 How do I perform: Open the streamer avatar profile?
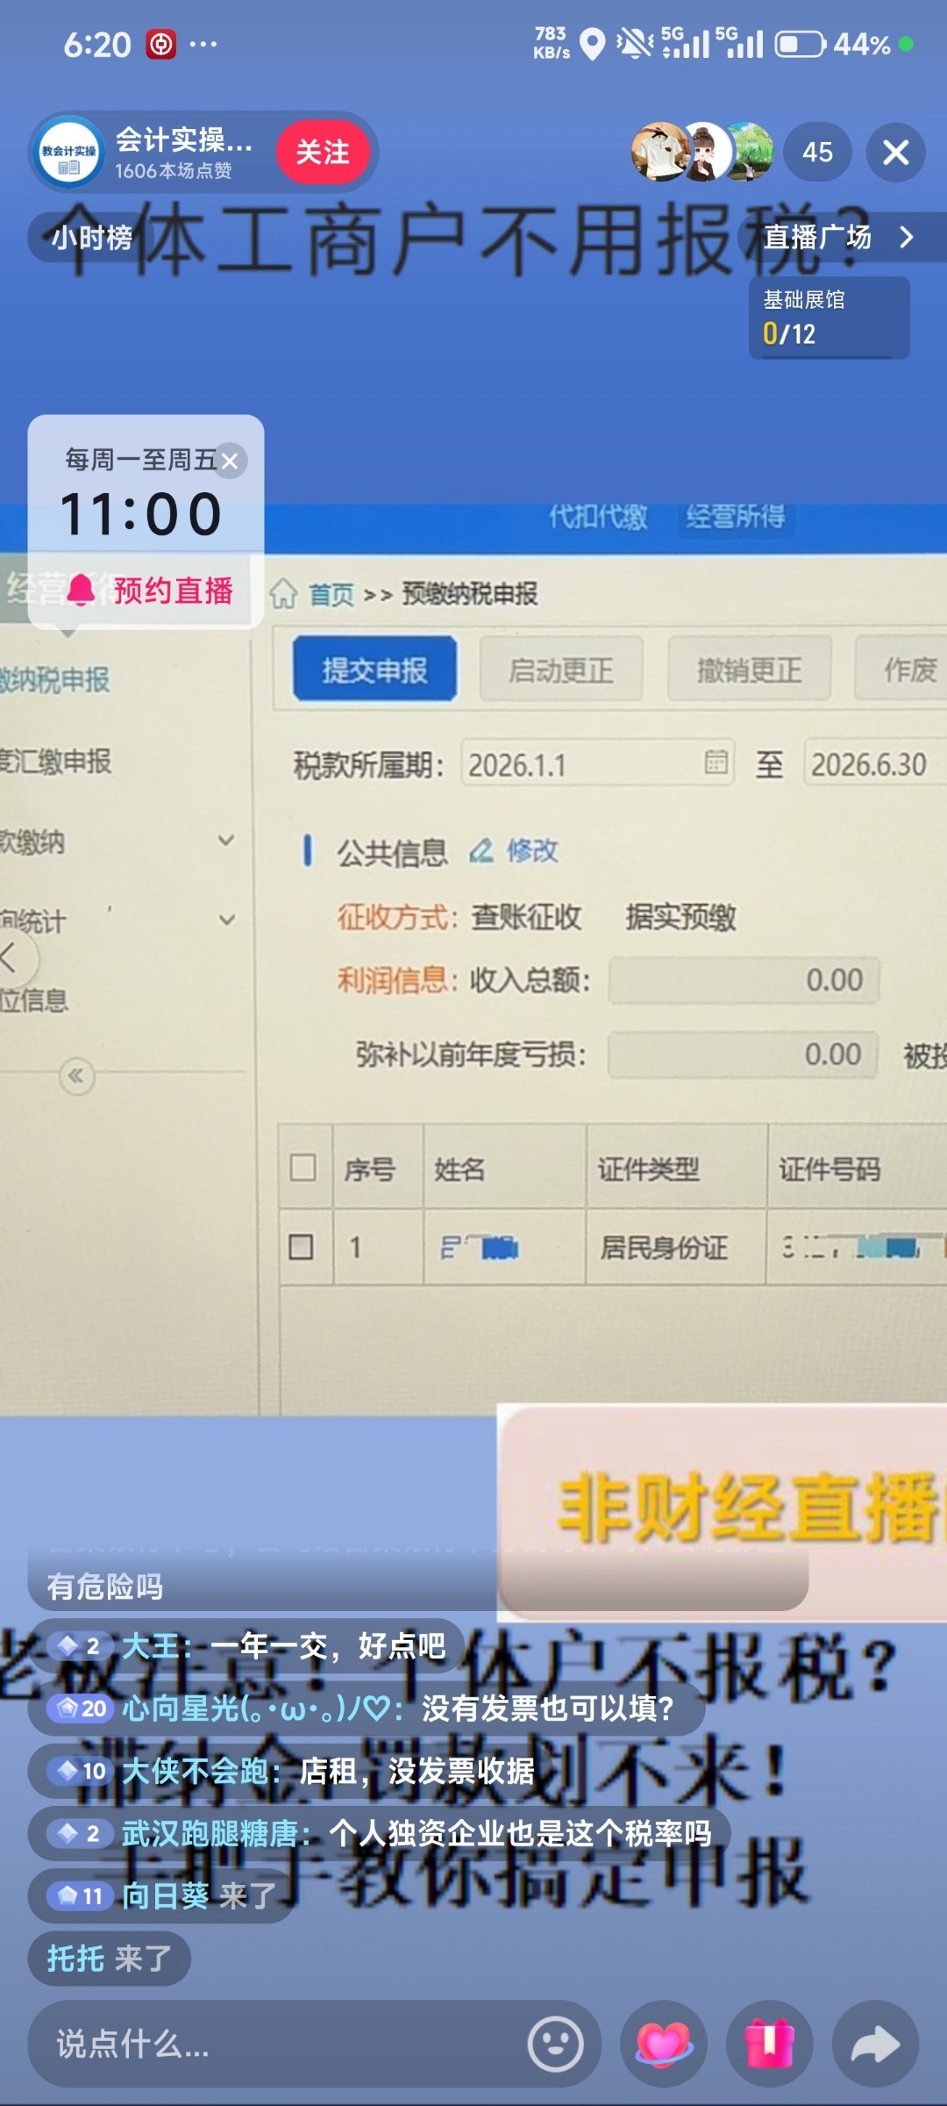69,152
